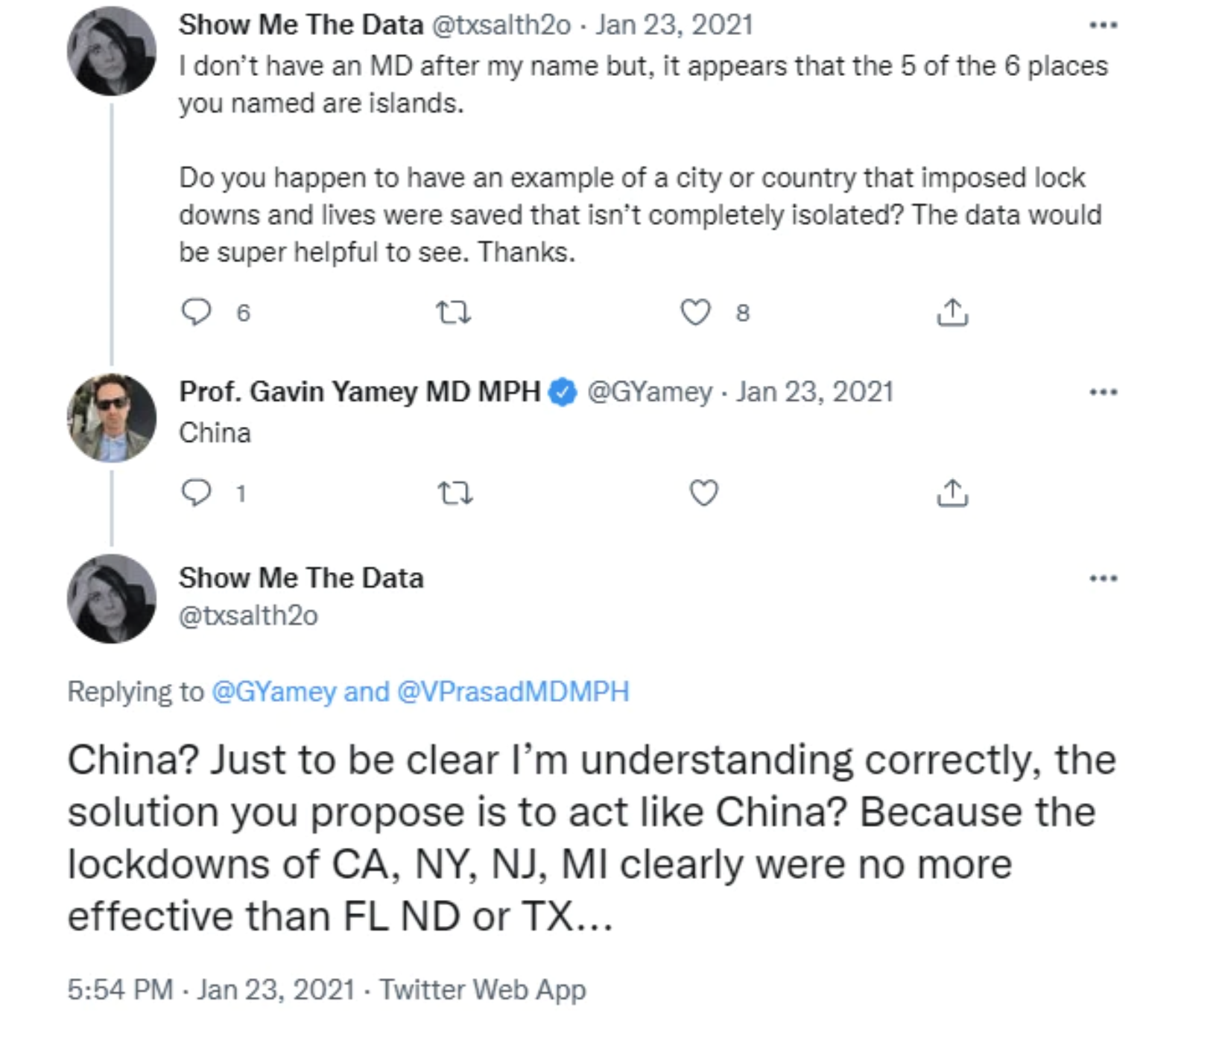
Task: Retweet the first tweet about islands
Action: (x=453, y=312)
